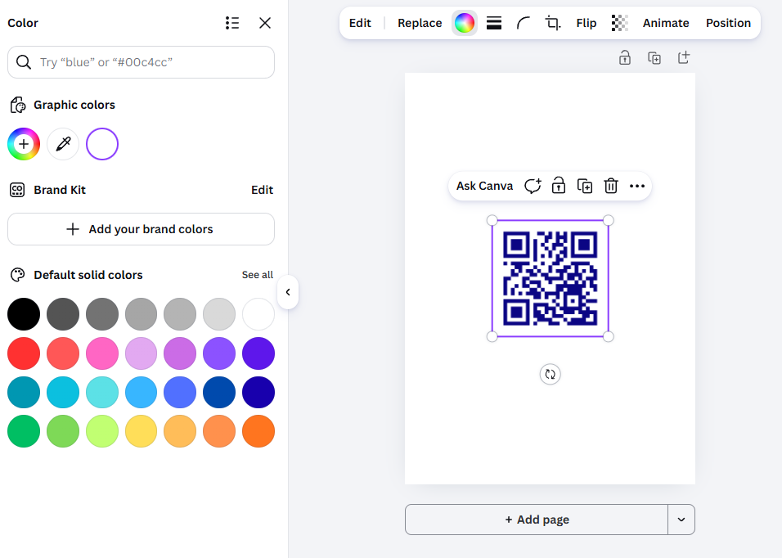Open Edit in the top toolbar
The width and height of the screenshot is (782, 558).
coord(360,23)
